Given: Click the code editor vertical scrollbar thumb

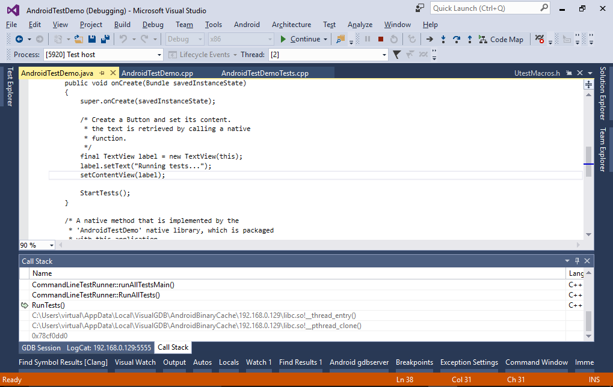Looking at the screenshot, I should pyautogui.click(x=588, y=161).
